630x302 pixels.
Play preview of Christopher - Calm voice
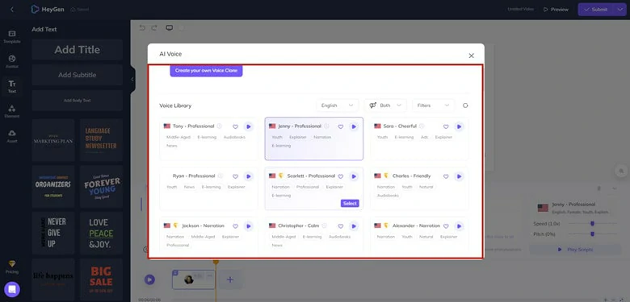[354, 226]
